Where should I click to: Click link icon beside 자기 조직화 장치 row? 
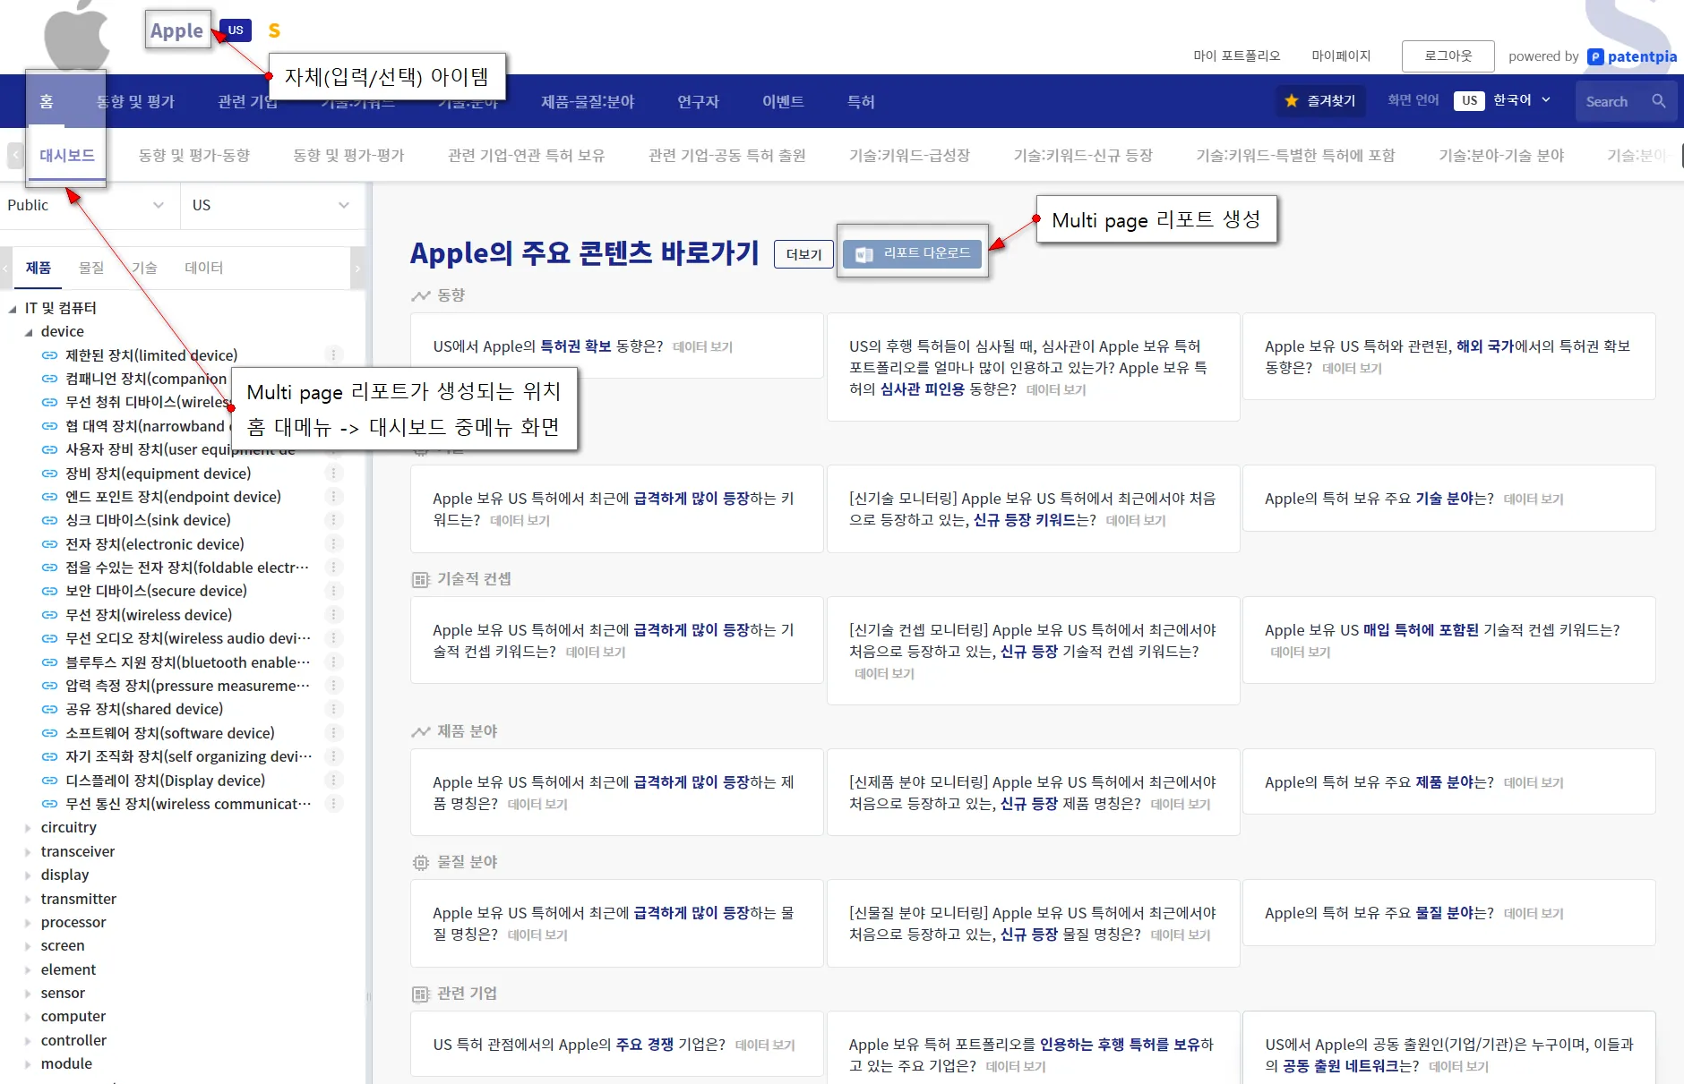tap(50, 756)
